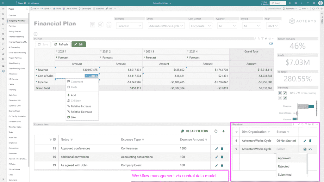Click the plus icon to add expense item
Image resolution: width=324 pixels, height=182 pixels.
[223, 131]
